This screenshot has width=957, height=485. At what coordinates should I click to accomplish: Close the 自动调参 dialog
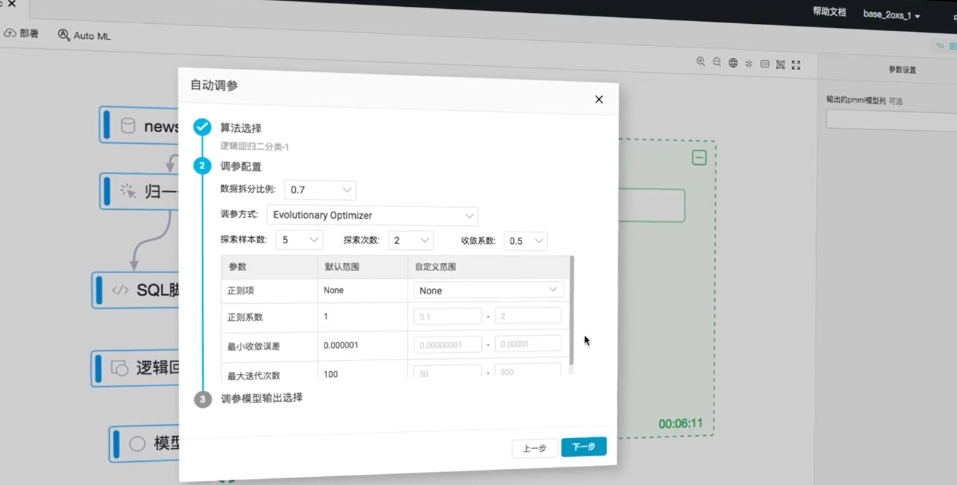[x=598, y=99]
